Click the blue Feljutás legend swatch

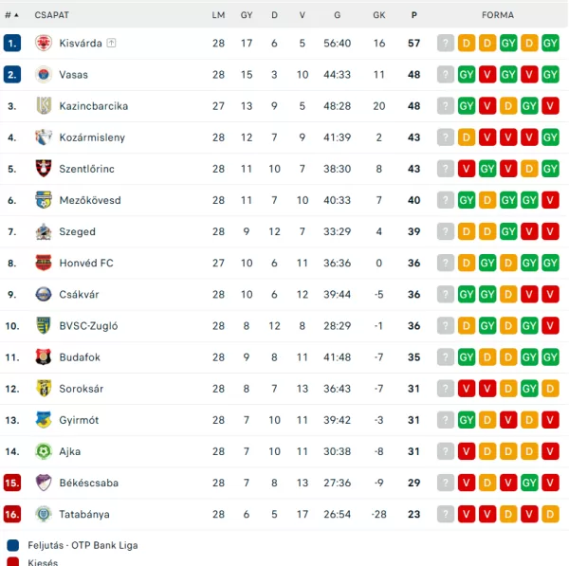click(13, 545)
